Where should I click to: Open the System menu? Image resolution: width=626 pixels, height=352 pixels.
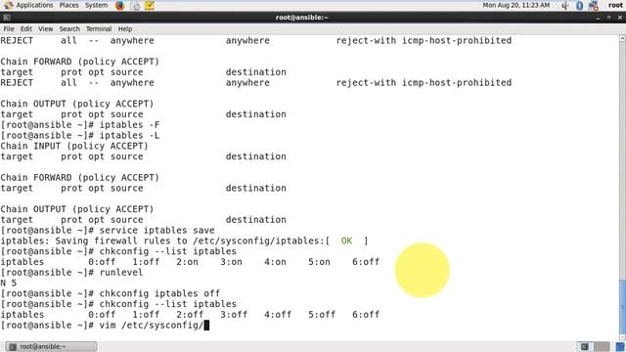point(96,5)
